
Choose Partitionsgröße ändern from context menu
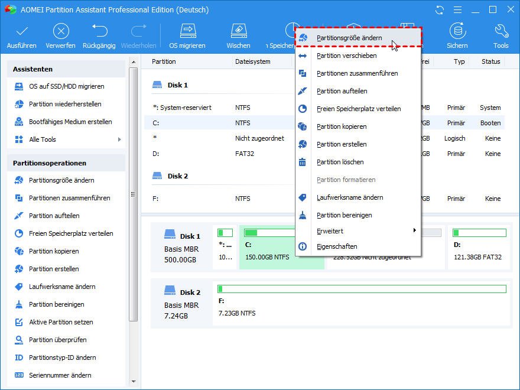pyautogui.click(x=358, y=38)
